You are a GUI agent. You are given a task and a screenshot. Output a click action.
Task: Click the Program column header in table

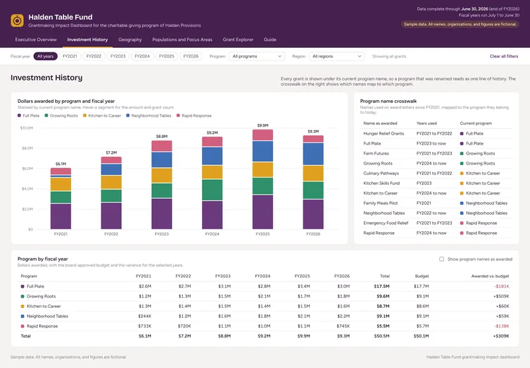tap(29, 276)
